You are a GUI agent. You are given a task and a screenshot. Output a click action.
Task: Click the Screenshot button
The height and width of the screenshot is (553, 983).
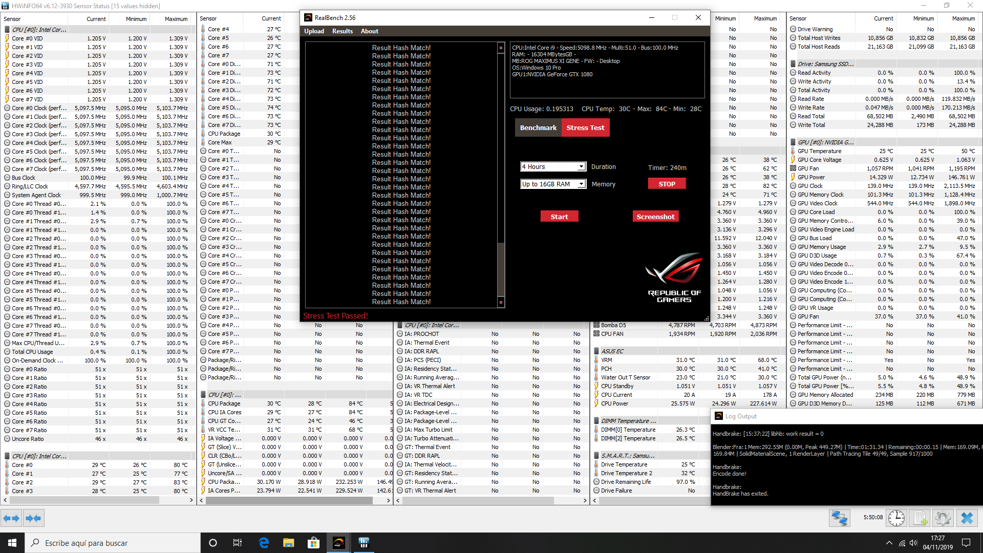tap(655, 217)
